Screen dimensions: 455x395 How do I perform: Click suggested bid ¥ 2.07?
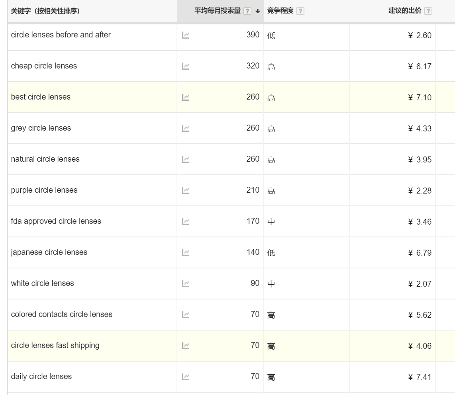(420, 284)
